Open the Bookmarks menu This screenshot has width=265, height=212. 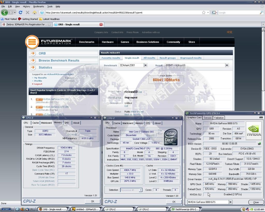[x=39, y=6]
